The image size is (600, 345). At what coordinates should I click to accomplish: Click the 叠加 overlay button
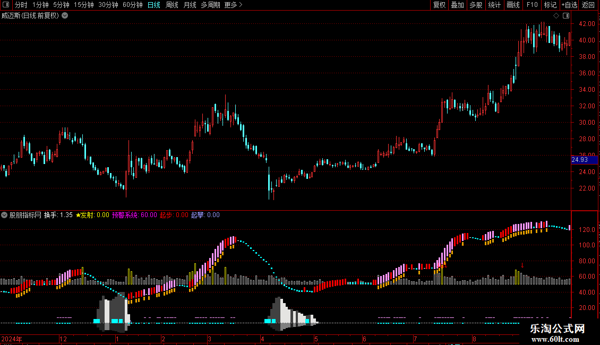click(x=457, y=5)
